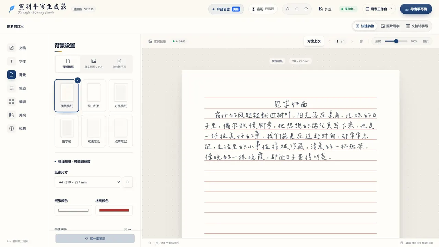The image size is (439, 247).
Task: Switch to the 真实照片 / PDF tab
Action: tap(94, 63)
